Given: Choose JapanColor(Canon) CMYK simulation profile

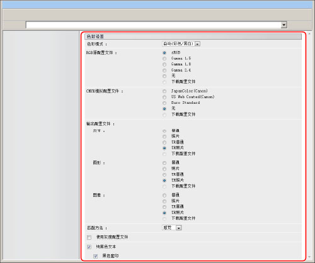Looking at the screenshot, I should click(164, 91).
